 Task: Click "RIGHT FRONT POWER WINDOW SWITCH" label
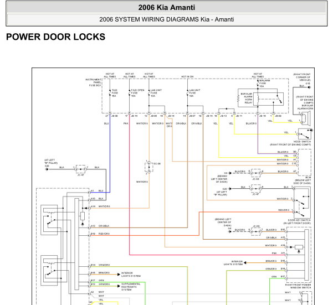(298, 286)
